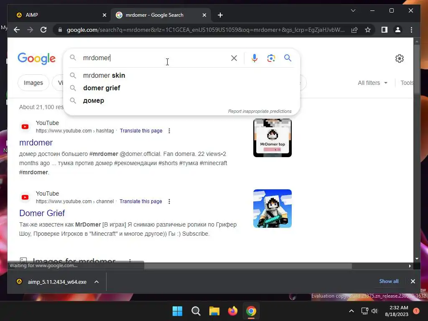The width and height of the screenshot is (428, 321).
Task: Launch Firefox from the taskbar
Action: tap(233, 311)
